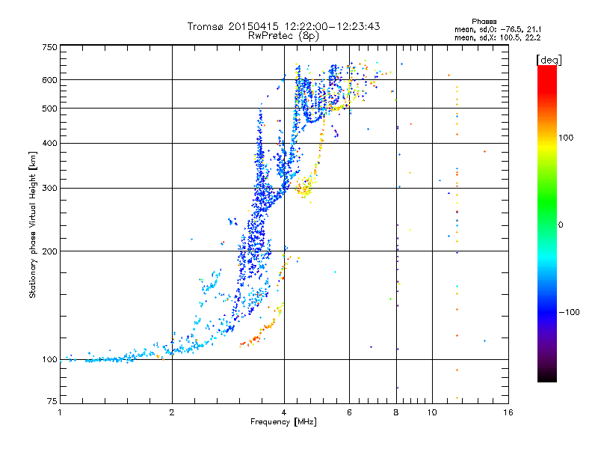Click the y-axis tick label '500'
Viewport: 598px width, 449px height.
(x=49, y=109)
